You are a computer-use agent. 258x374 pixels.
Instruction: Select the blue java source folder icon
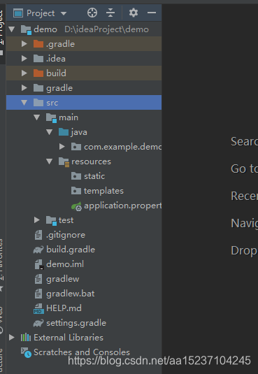[x=64, y=132]
